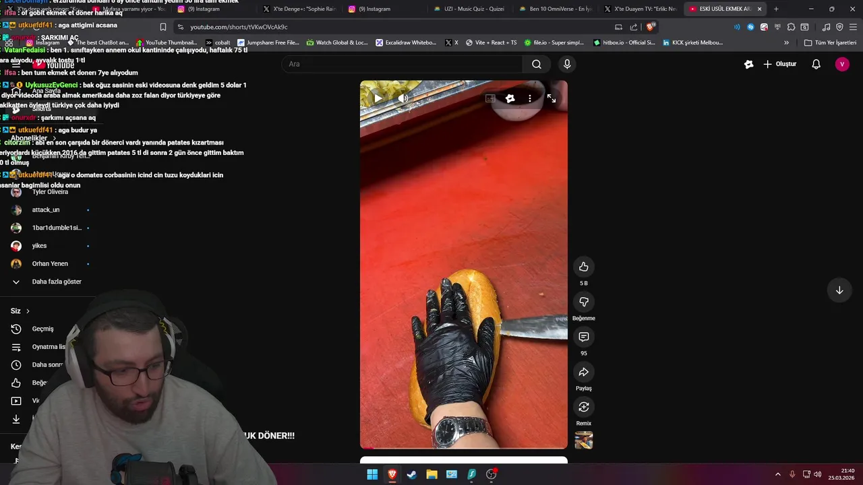This screenshot has width=863, height=485.
Task: Dislike the Short via Beğenme button
Action: click(584, 302)
